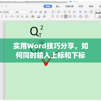Align text to the left
The height and width of the screenshot is (101, 101).
coord(53,16)
